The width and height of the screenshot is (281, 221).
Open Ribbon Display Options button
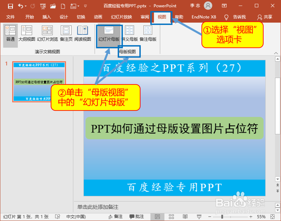(224, 6)
